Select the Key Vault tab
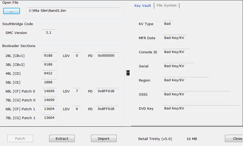 click(143, 5)
